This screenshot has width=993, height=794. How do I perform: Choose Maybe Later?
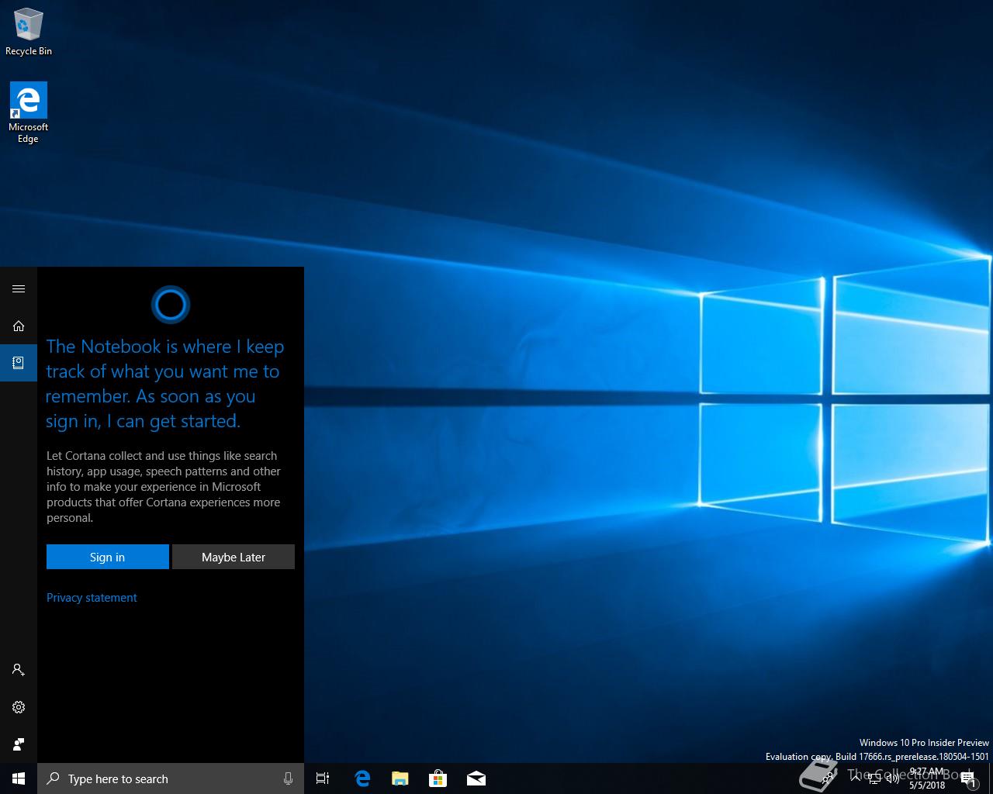pyautogui.click(x=233, y=557)
